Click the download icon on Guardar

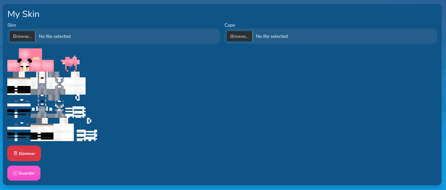[15, 173]
